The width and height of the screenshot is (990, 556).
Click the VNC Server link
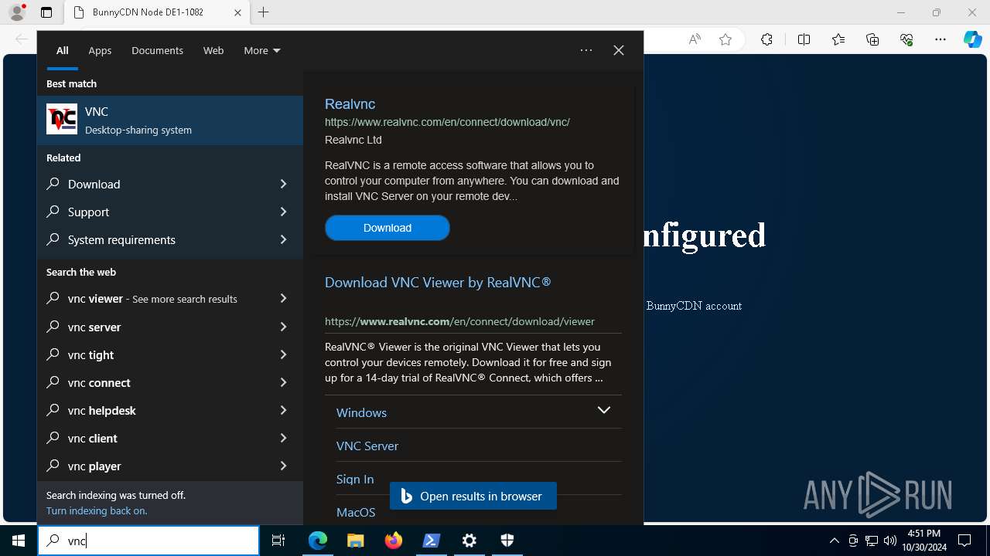pos(367,446)
